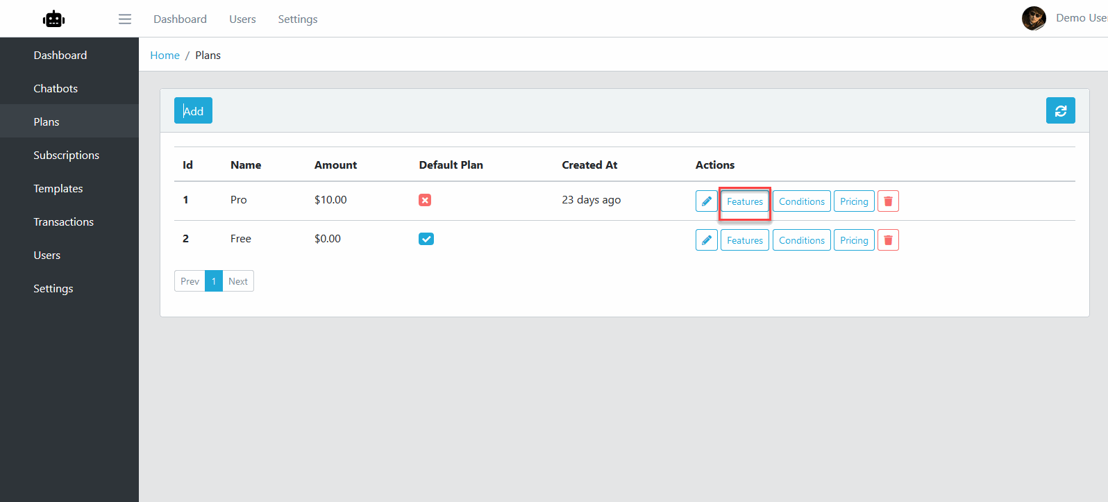The width and height of the screenshot is (1108, 502).
Task: Click the red X default-plan indicator for Pro
Action: pos(425,200)
